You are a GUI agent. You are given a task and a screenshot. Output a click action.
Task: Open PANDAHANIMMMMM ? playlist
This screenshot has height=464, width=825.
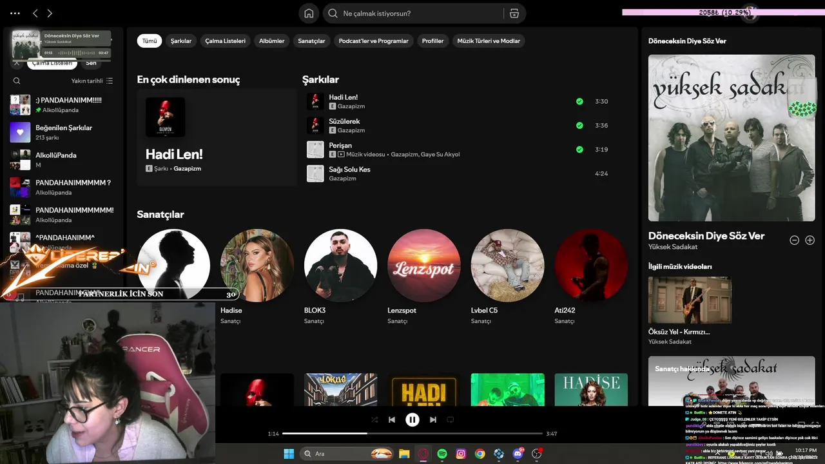tap(63, 187)
